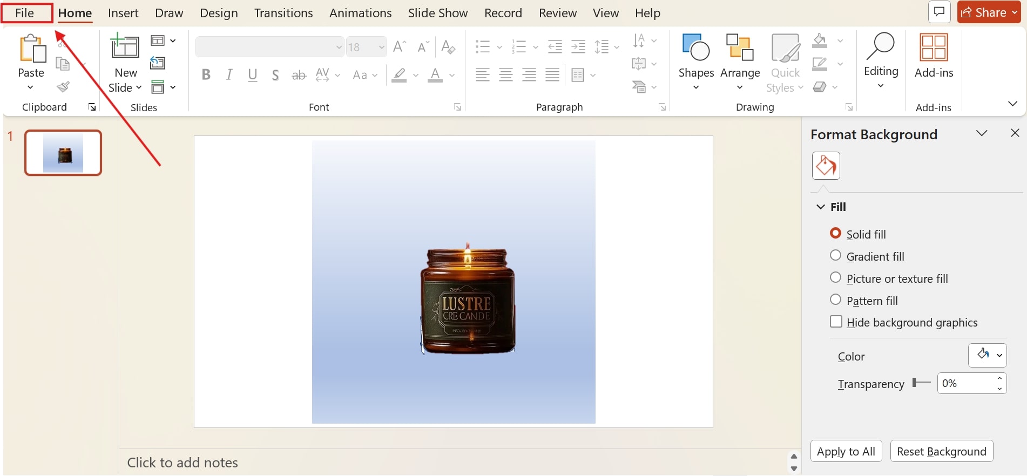Viewport: 1027px width, 476px height.
Task: Open the font name combo box
Action: tap(269, 47)
